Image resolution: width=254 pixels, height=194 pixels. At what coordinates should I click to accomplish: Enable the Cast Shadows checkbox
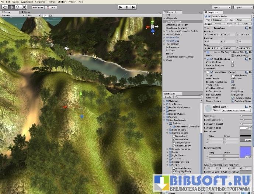(x=232, y=62)
